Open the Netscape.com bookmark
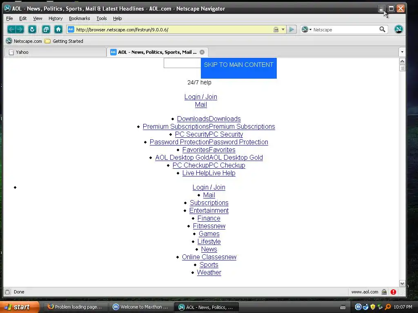Screen dimensions: 418x313 (x=24, y=41)
